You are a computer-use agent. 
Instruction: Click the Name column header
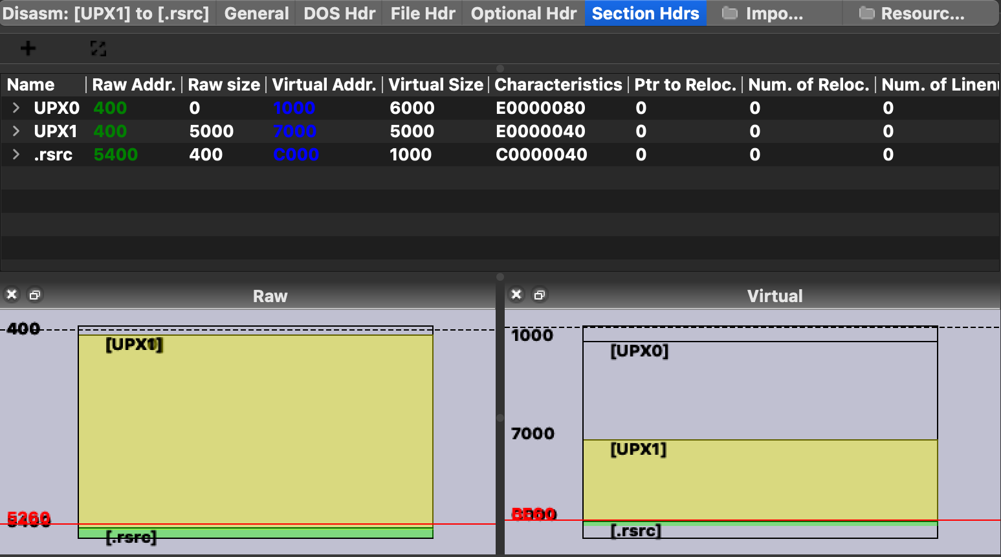point(43,85)
